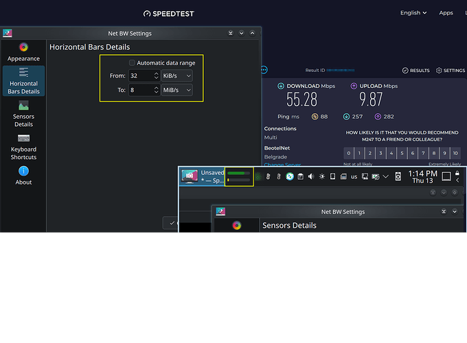The width and height of the screenshot is (467, 343).
Task: Rate recommendation score 10
Action: pos(455,153)
